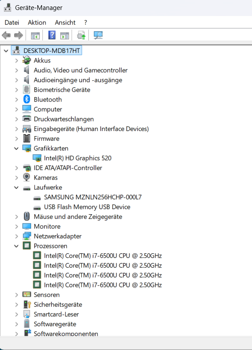252x350 pixels.
Task: Expand the Akkus category
Action: point(16,60)
